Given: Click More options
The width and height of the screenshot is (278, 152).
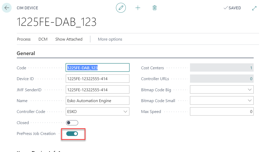Looking at the screenshot, I should [x=110, y=39].
